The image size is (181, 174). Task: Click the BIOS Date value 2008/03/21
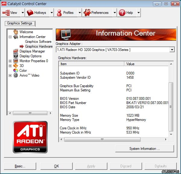pyautogui.click(x=135, y=107)
